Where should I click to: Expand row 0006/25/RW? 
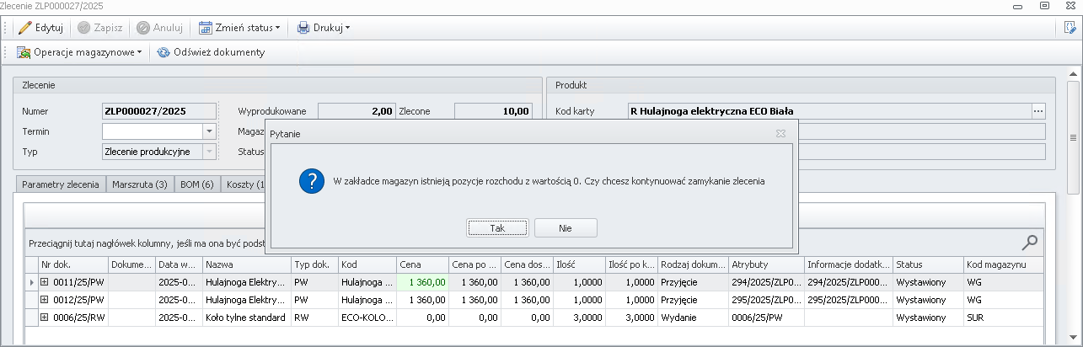(x=45, y=318)
